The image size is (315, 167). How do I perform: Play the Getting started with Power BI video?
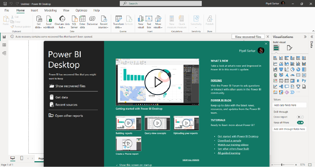pos(157,82)
